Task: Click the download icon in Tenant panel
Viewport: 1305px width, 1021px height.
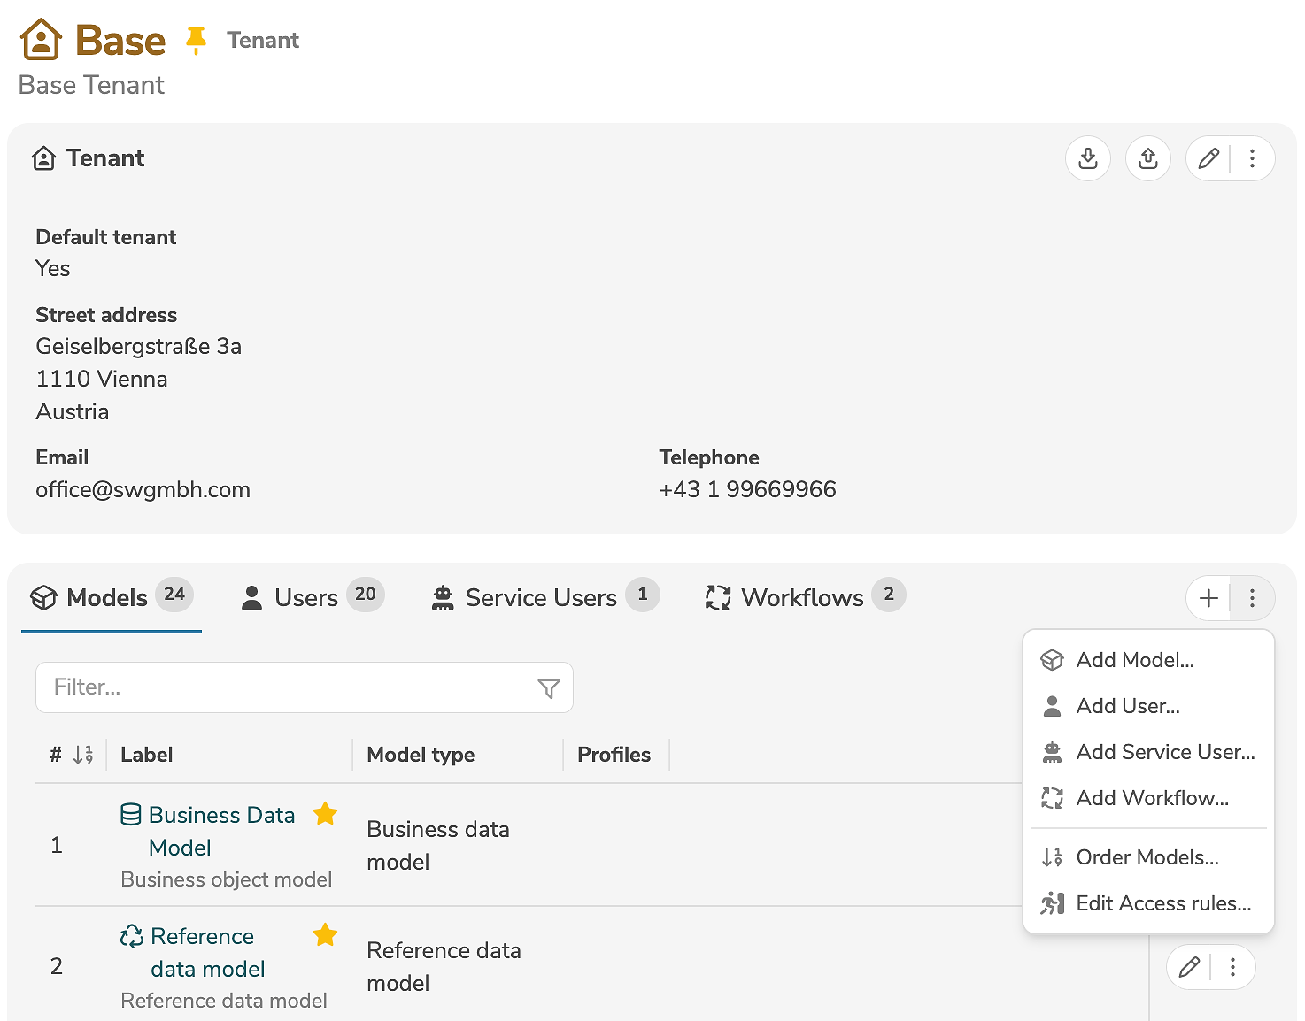Action: click(1088, 158)
